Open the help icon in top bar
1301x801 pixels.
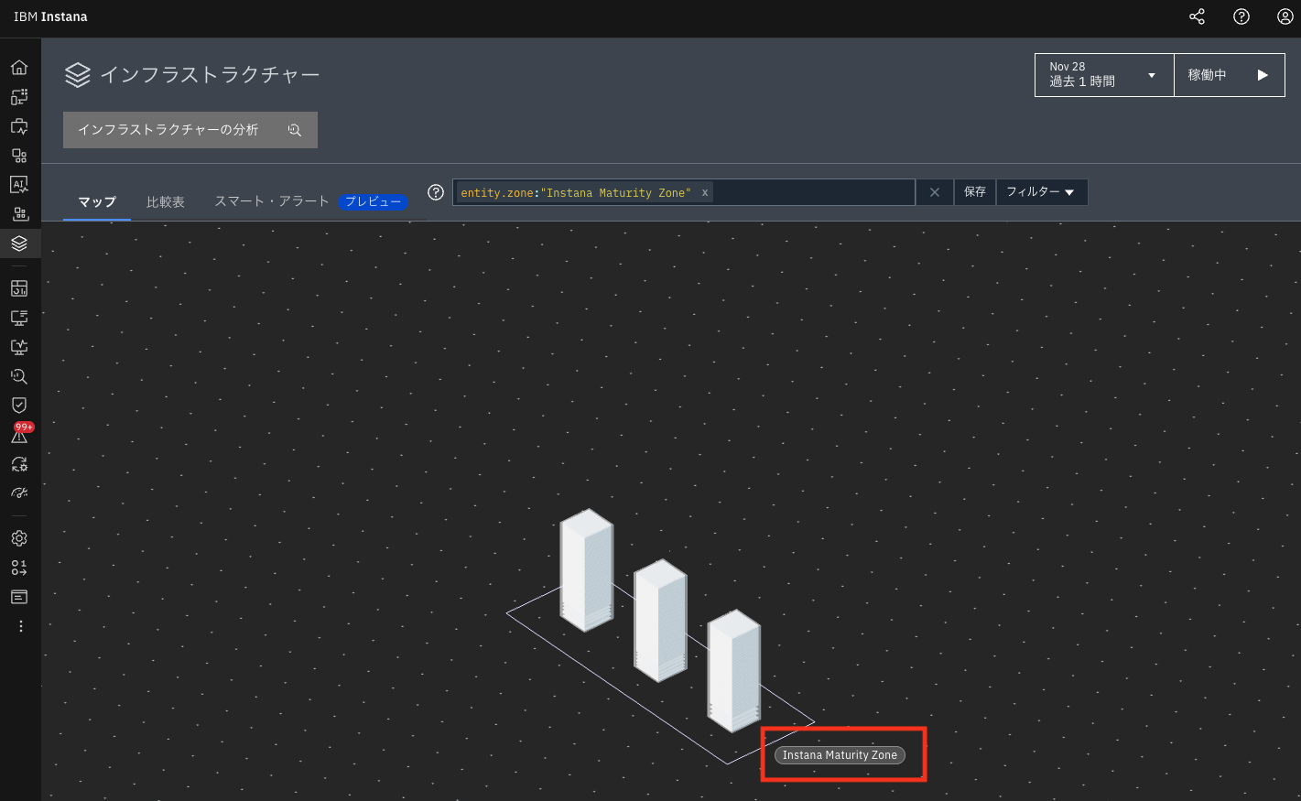1241,16
